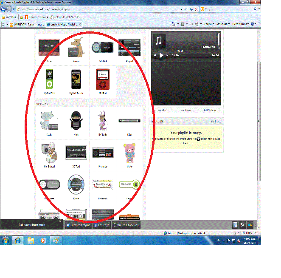
Task: Select the Ninja MP3 skin
Action: (76, 122)
